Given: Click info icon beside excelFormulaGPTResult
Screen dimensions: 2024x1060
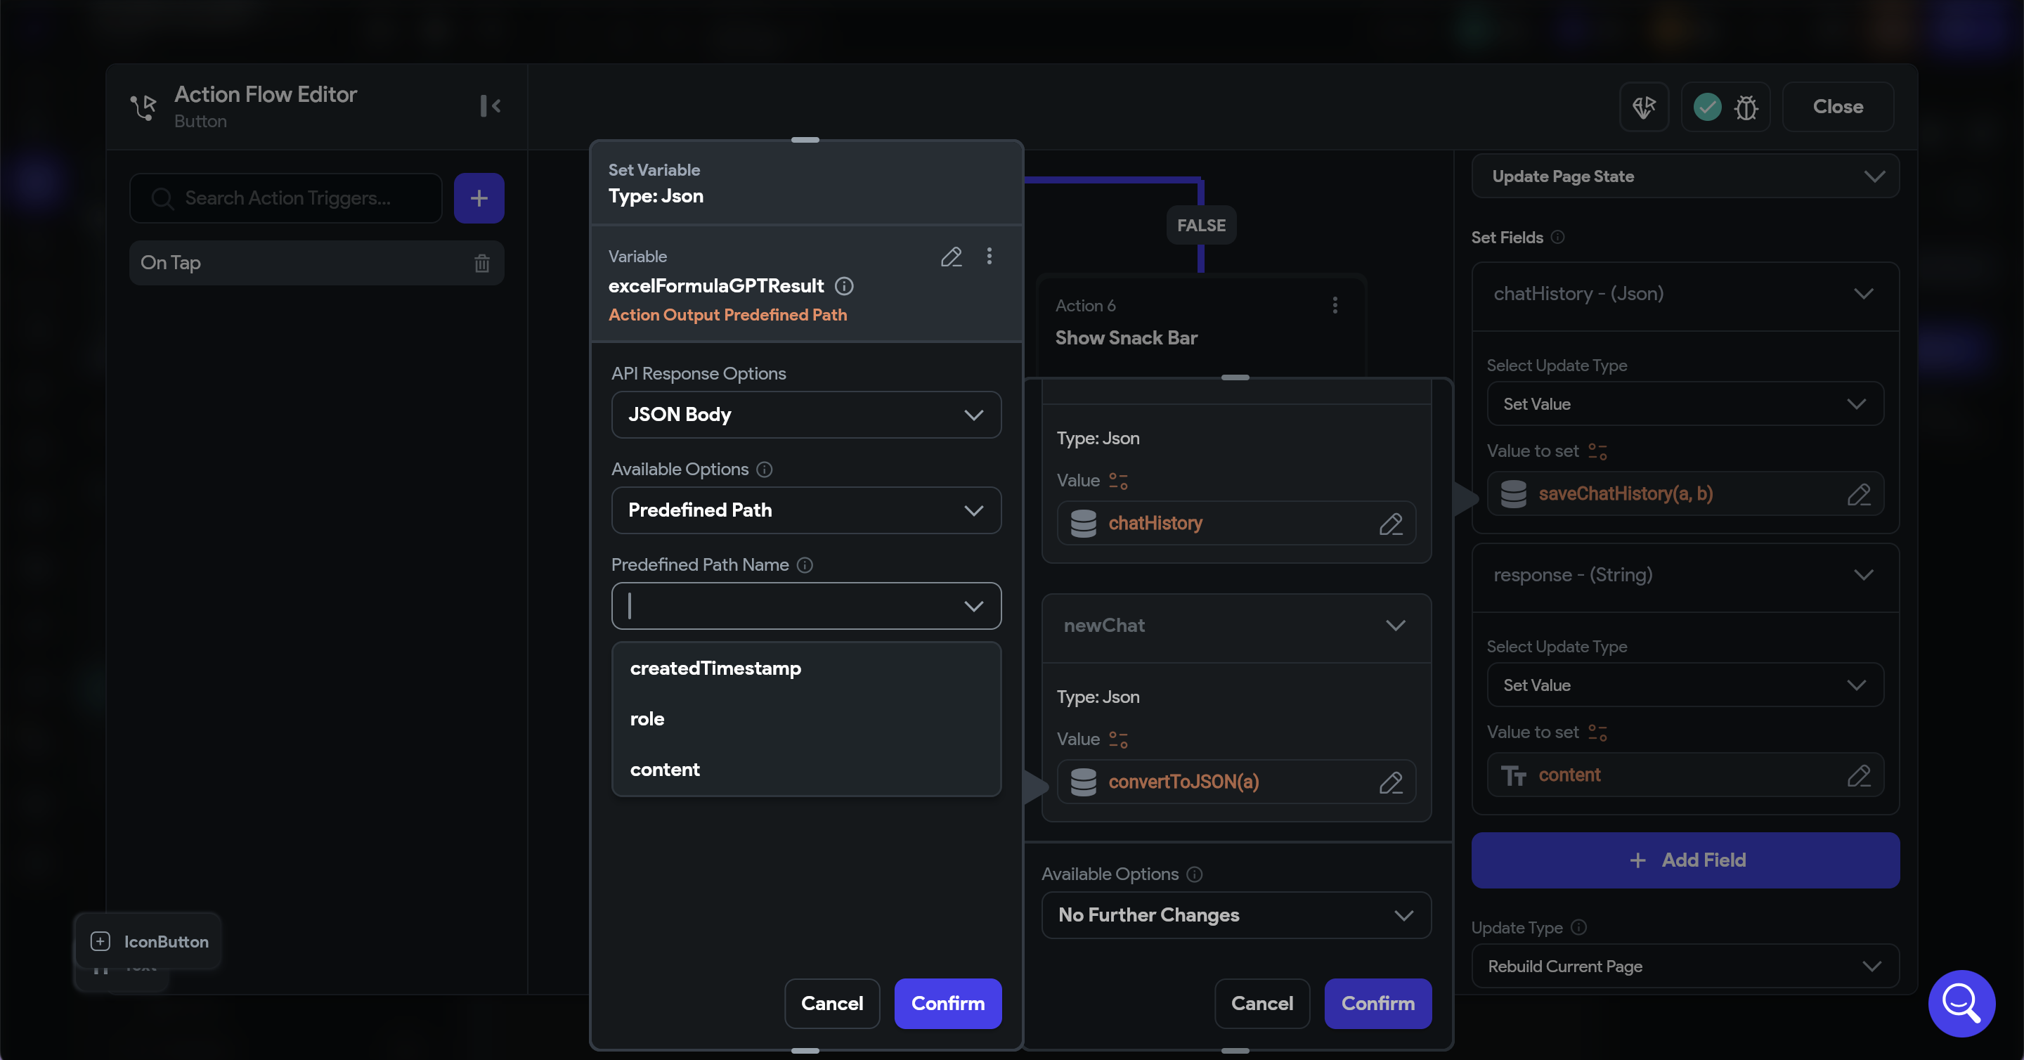Looking at the screenshot, I should click(x=844, y=286).
